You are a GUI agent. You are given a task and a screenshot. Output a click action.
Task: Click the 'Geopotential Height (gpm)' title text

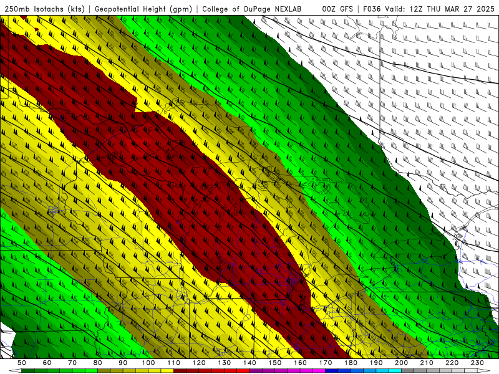coord(143,9)
